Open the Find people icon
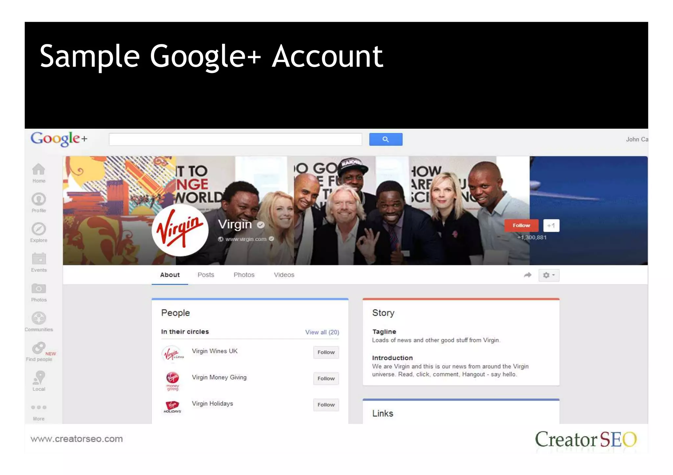The width and height of the screenshot is (673, 475). point(39,348)
